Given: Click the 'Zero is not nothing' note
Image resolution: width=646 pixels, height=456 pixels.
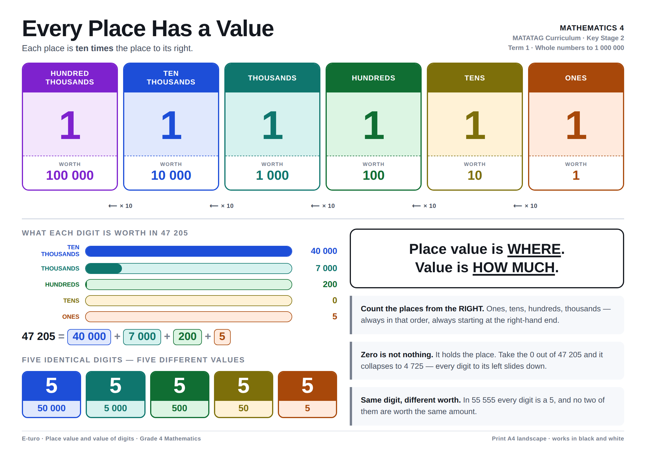Looking at the screenshot, I should [487, 360].
